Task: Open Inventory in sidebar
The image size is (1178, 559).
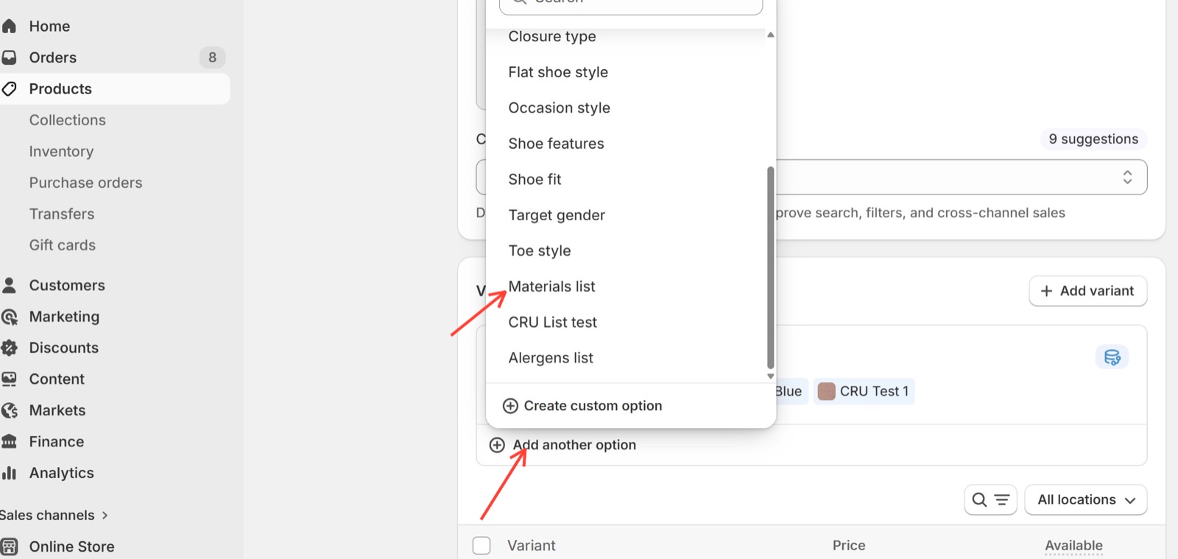Action: click(x=61, y=152)
